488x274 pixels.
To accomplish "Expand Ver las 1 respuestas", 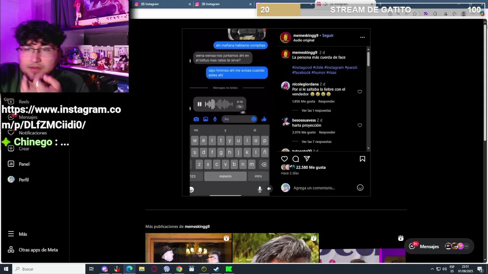I will click(x=316, y=111).
